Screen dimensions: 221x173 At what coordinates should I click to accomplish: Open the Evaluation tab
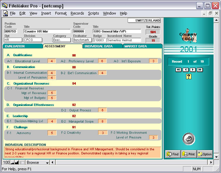pos(15,46)
